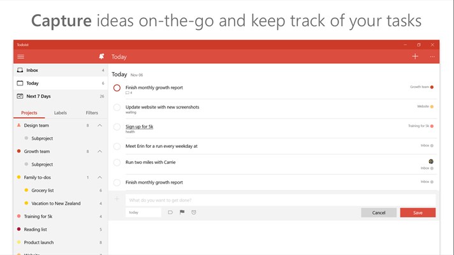Open Next 7 Days view
Image resolution: width=454 pixels, height=255 pixels.
(x=61, y=96)
